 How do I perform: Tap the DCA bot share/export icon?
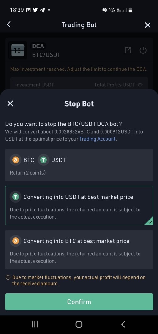[x=128, y=50]
